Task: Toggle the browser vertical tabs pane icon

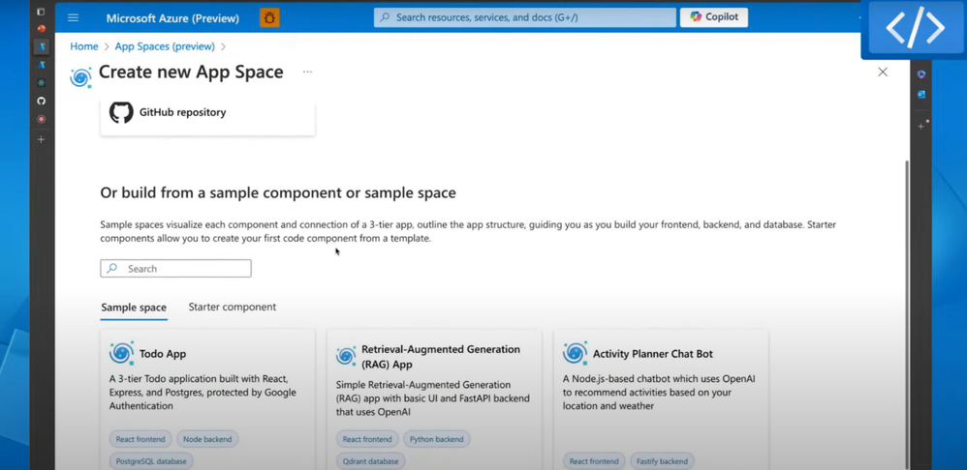Action: (41, 12)
